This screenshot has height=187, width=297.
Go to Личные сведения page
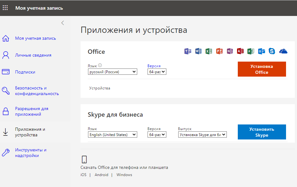[33, 55]
